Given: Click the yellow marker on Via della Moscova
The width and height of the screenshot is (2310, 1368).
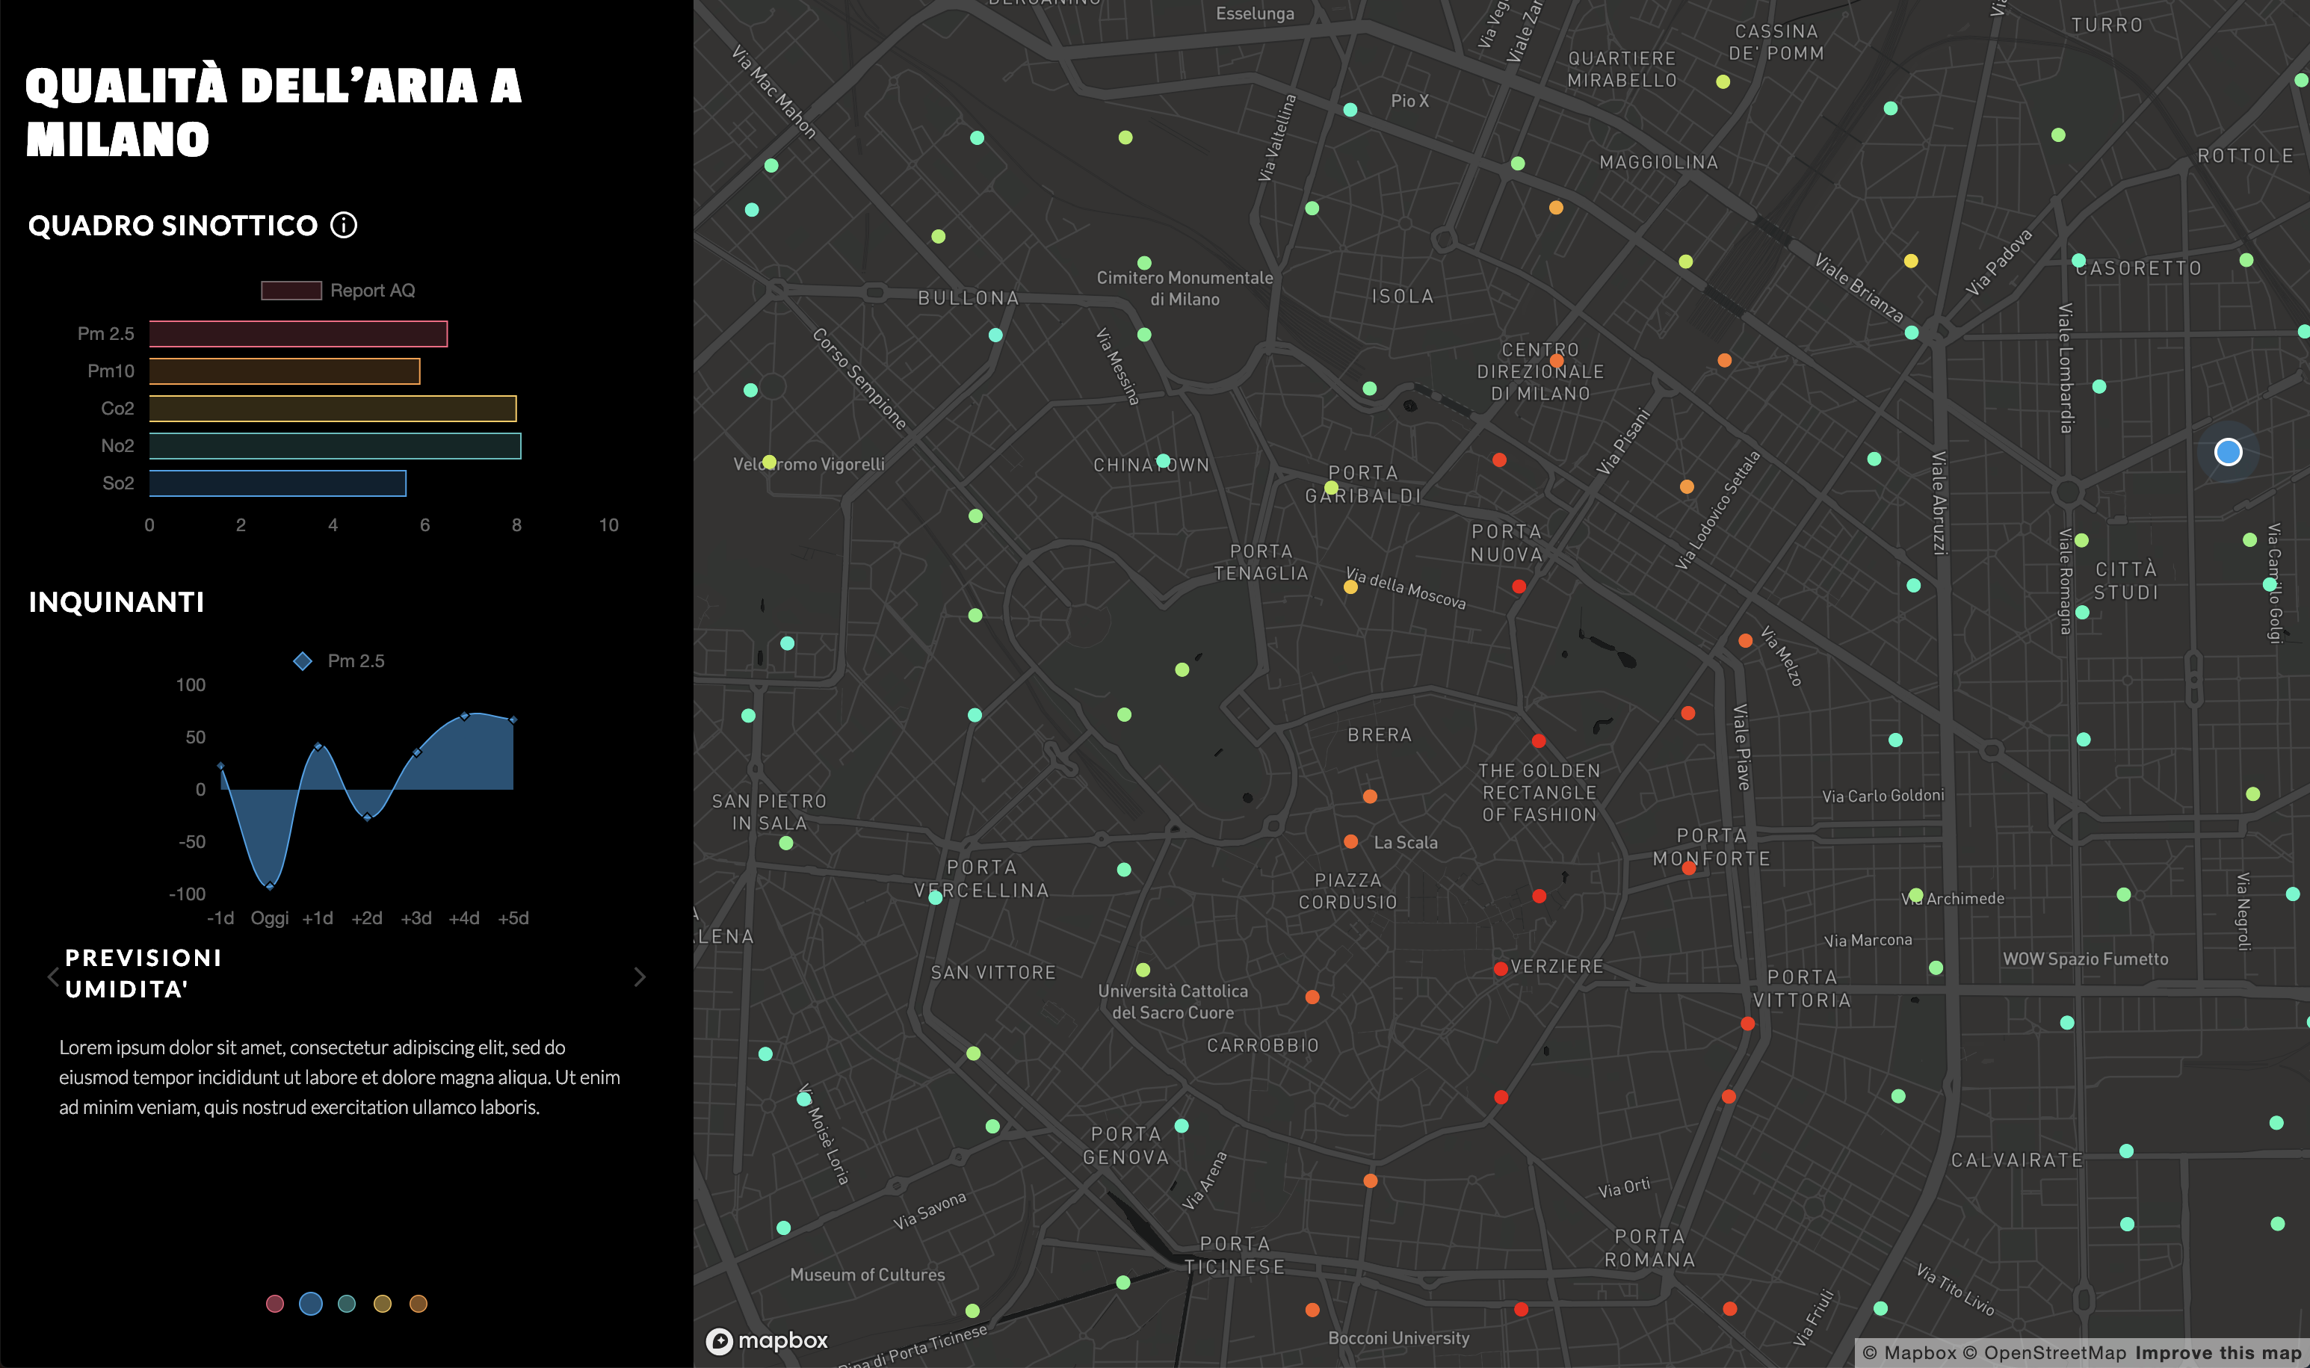Looking at the screenshot, I should click(x=1350, y=587).
